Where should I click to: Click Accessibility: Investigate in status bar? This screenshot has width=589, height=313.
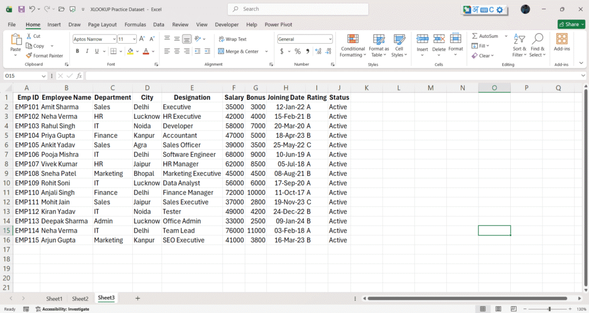[62, 309]
